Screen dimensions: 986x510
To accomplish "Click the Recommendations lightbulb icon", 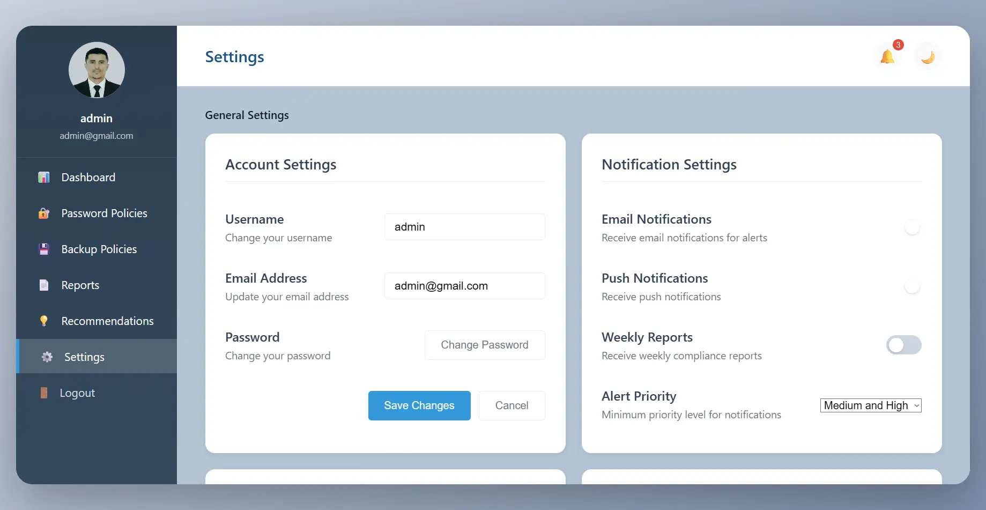I will (44, 321).
